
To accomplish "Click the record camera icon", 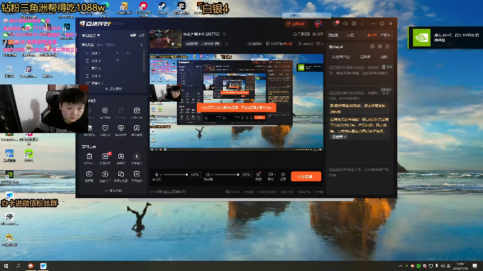I will [270, 175].
